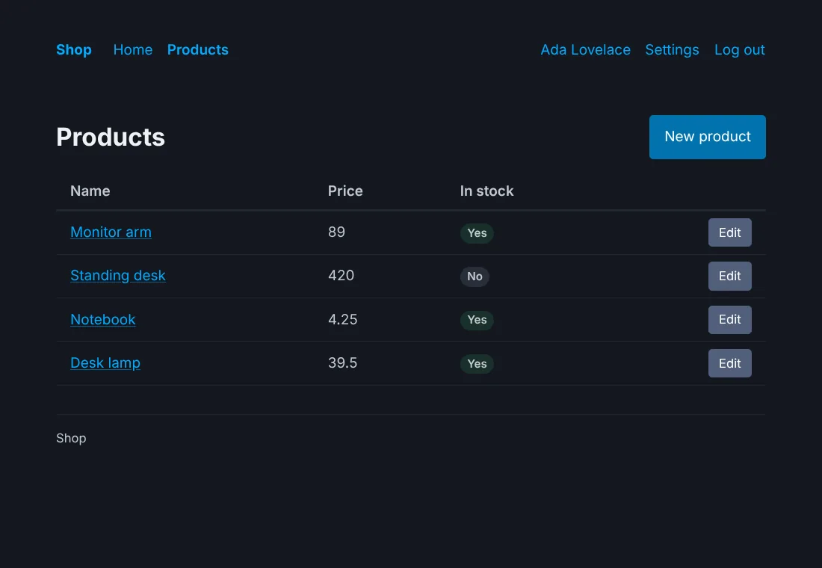822x568 pixels.
Task: Click the Yes badge for Monitor arm
Action: pyautogui.click(x=477, y=233)
